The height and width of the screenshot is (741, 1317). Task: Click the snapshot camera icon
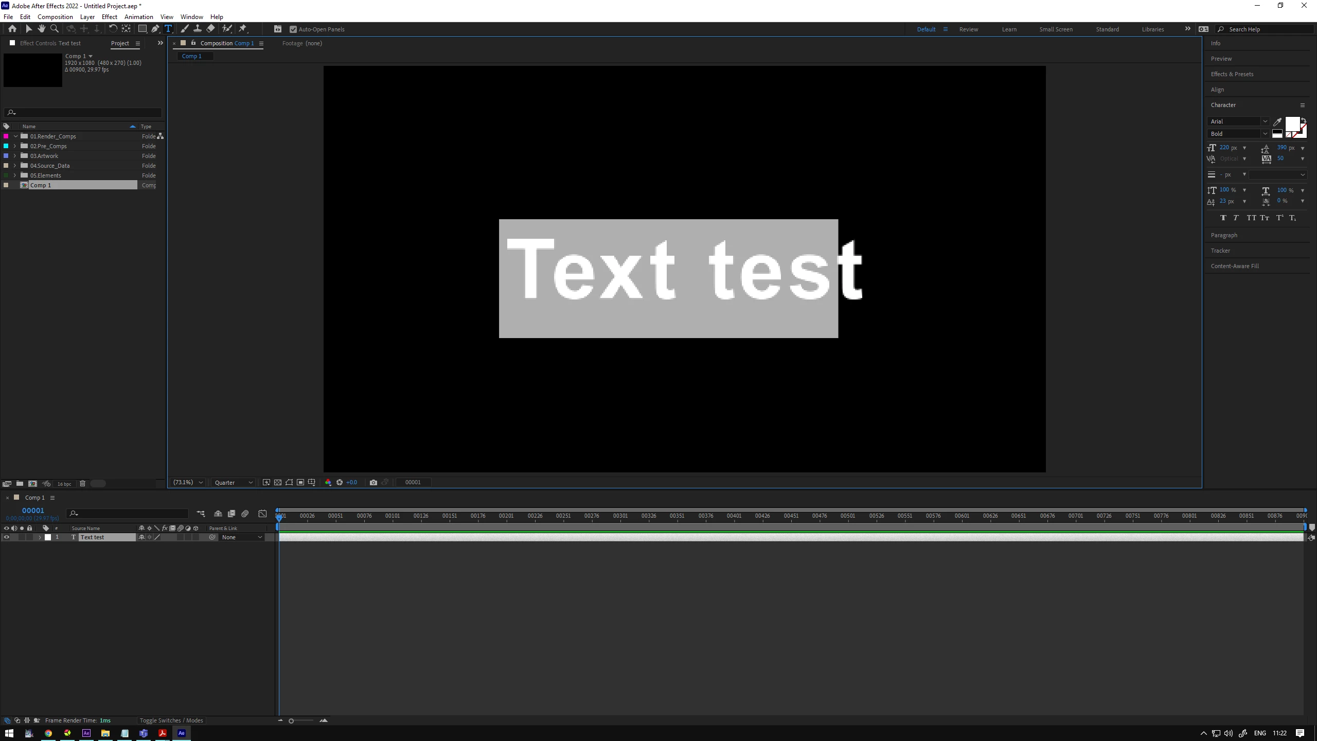tap(373, 482)
